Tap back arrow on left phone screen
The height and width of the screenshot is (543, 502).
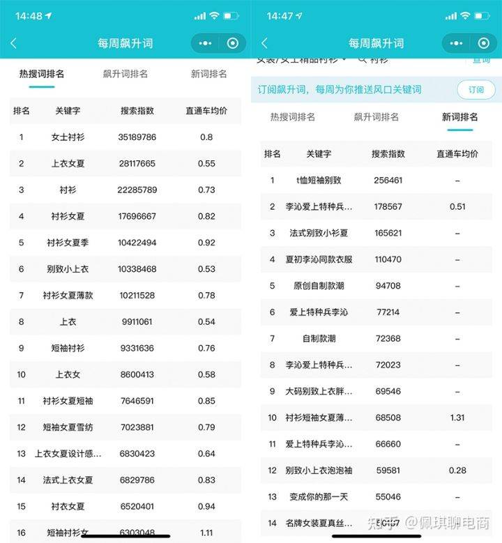pos(13,43)
